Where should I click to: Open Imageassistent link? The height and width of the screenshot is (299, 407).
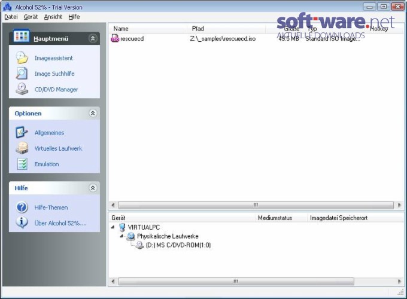point(54,58)
